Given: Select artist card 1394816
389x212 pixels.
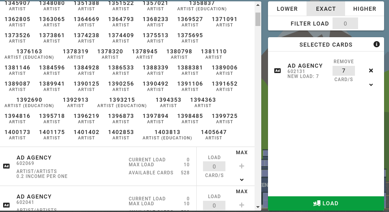Looking at the screenshot, I should pos(17,118).
